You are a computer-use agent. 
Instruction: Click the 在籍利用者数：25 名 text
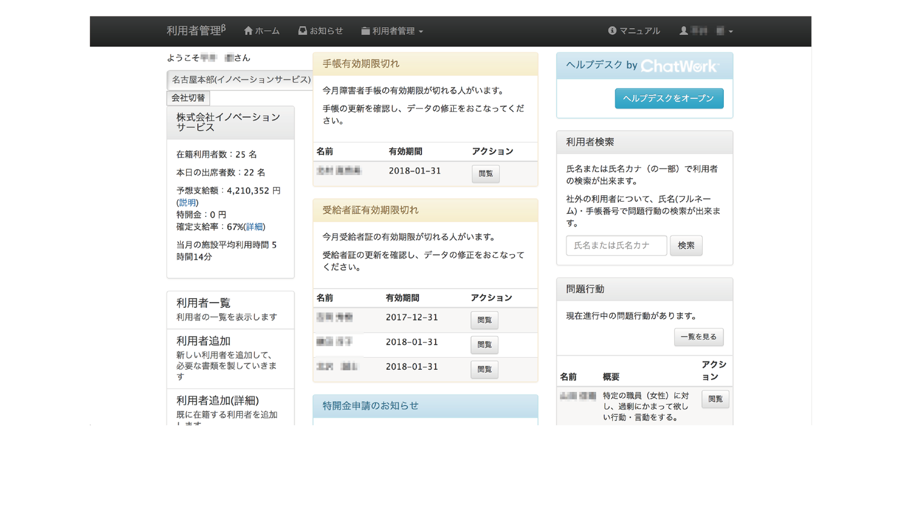point(216,154)
